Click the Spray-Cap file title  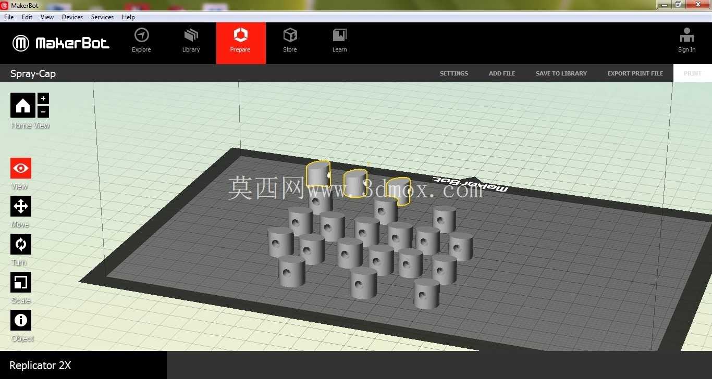(x=33, y=74)
